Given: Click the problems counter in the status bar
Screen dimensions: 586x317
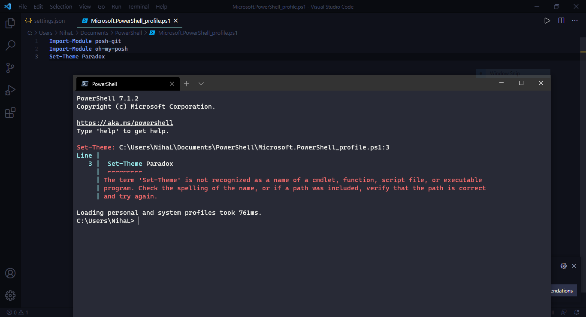Looking at the screenshot, I should pos(17,312).
